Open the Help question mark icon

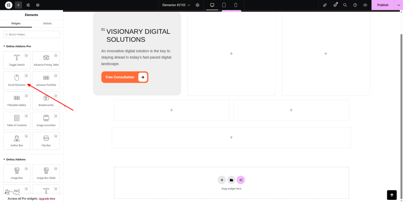[355, 5]
